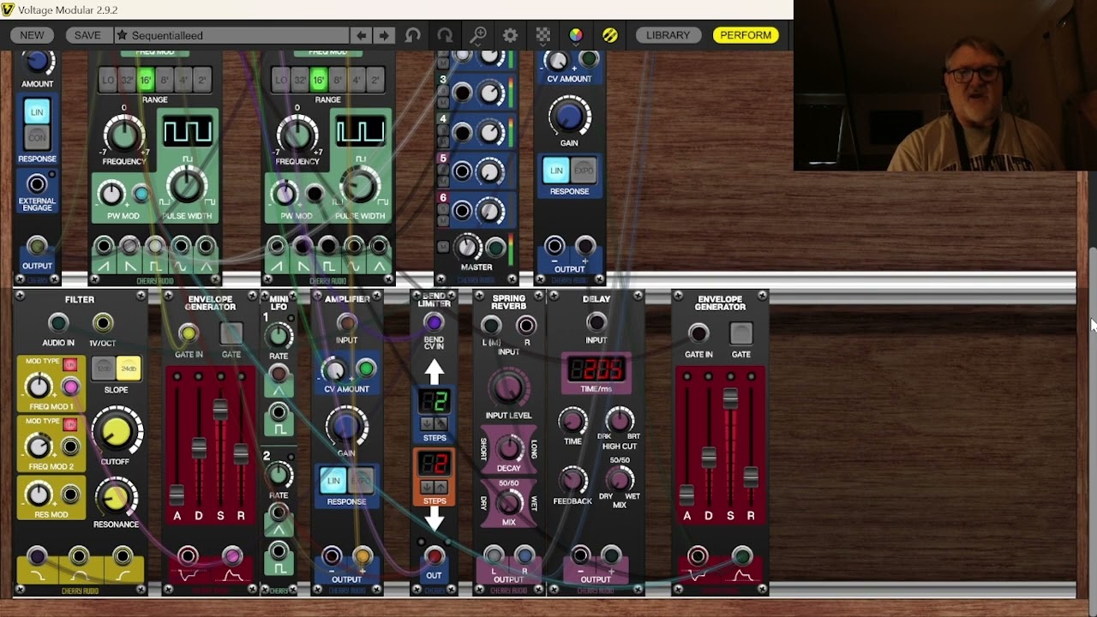
Task: Open the zoom magnifier dropdown
Action: 478,35
